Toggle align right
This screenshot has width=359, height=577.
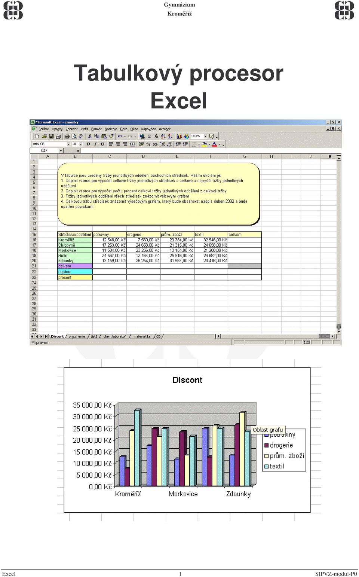(125, 144)
